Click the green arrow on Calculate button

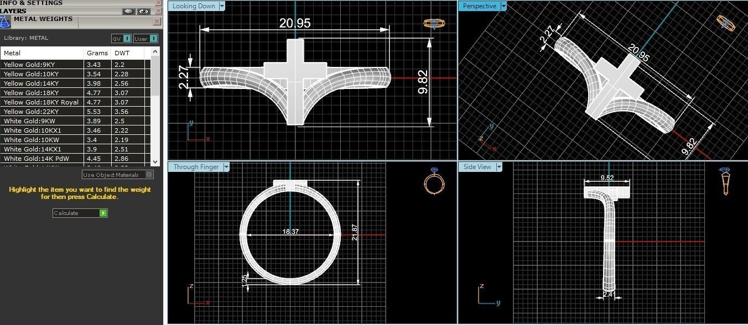tap(103, 213)
